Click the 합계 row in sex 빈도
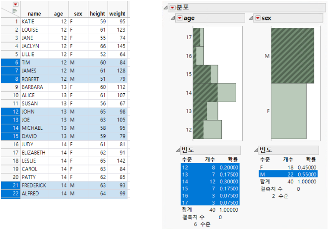 click(288, 181)
